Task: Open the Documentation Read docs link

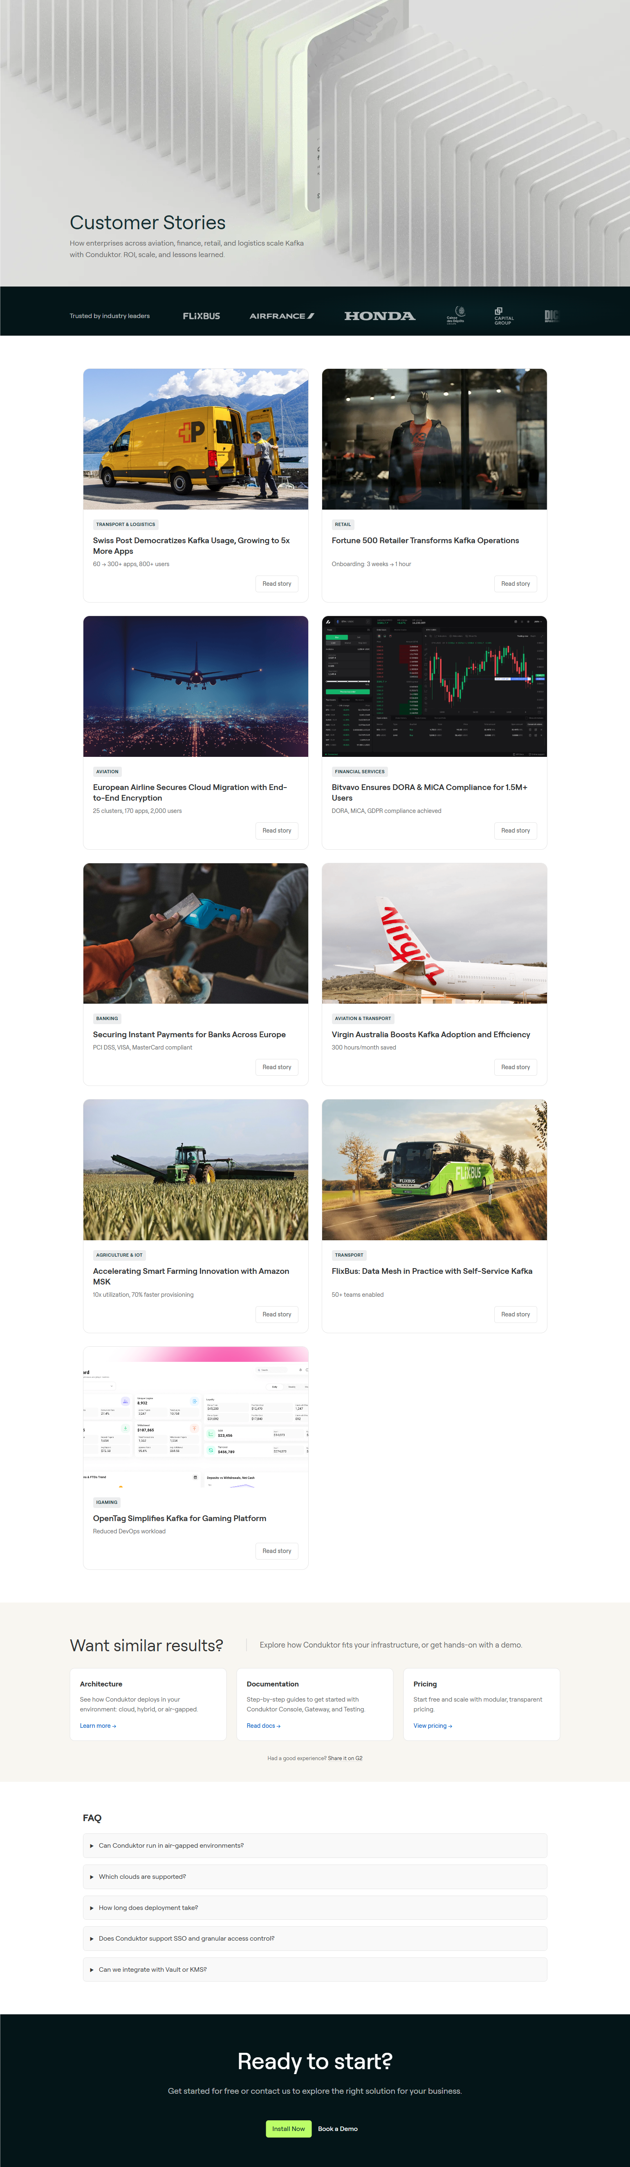Action: point(263,1725)
